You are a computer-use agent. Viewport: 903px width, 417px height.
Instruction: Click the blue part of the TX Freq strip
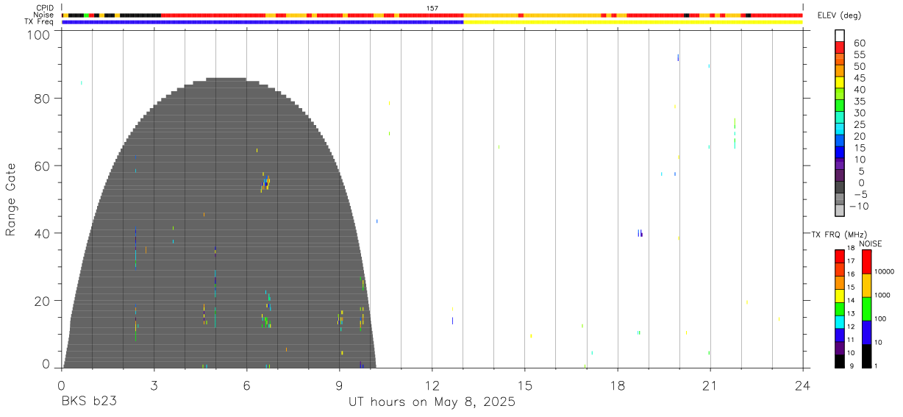pos(263,22)
